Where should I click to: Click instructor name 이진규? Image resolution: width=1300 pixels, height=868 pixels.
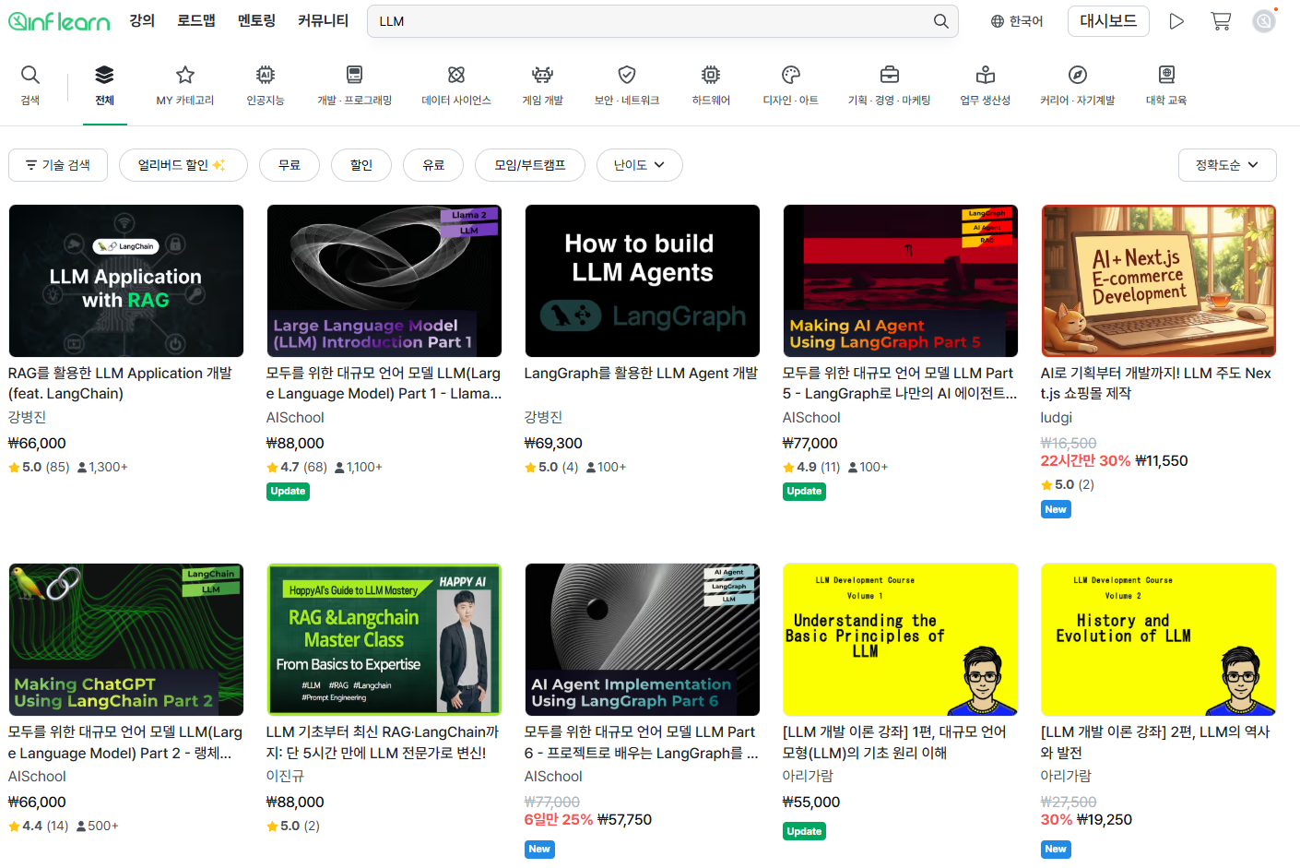tap(285, 776)
